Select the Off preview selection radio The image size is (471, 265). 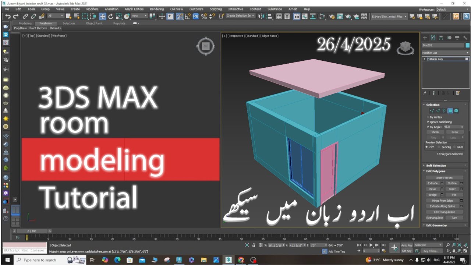[427, 147]
